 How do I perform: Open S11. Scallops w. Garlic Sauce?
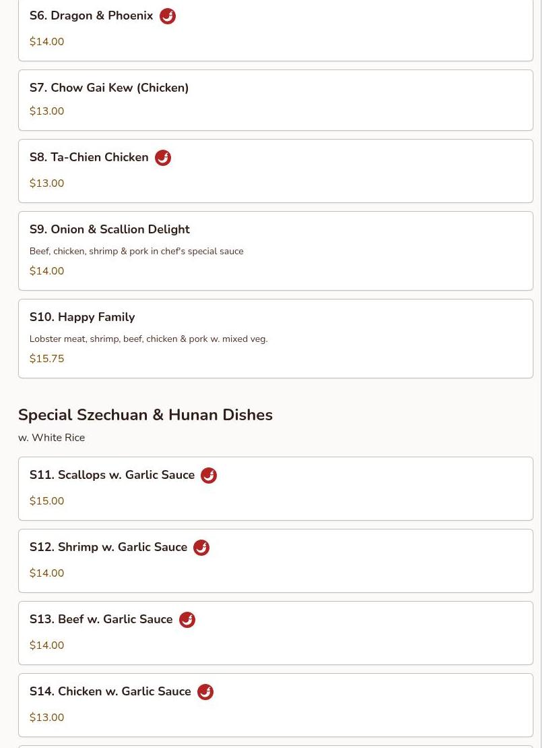coord(275,488)
